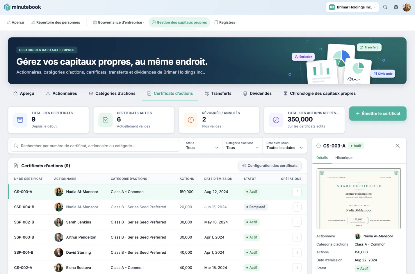415x274 pixels.
Task: Click the Transfert chip in banner
Action: (x=369, y=47)
